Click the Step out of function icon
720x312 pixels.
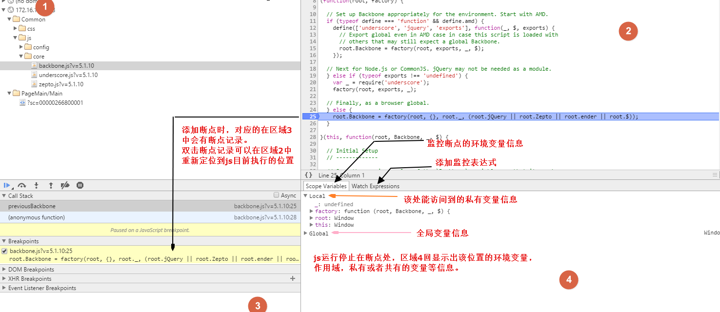[51, 185]
